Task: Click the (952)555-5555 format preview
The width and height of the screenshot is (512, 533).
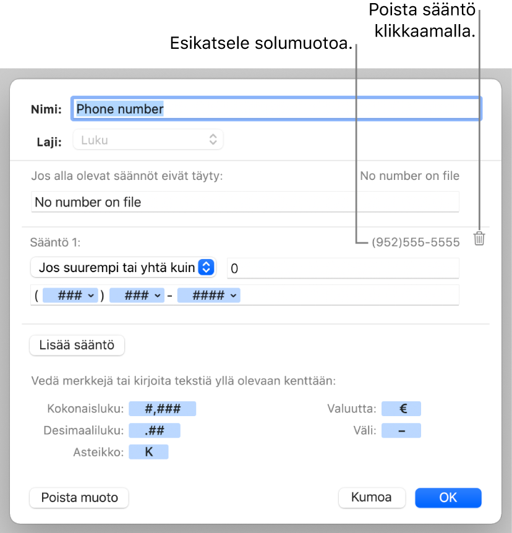Action: click(x=416, y=242)
